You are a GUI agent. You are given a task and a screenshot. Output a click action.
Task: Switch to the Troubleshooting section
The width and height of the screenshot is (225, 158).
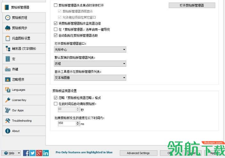[x=24, y=121]
